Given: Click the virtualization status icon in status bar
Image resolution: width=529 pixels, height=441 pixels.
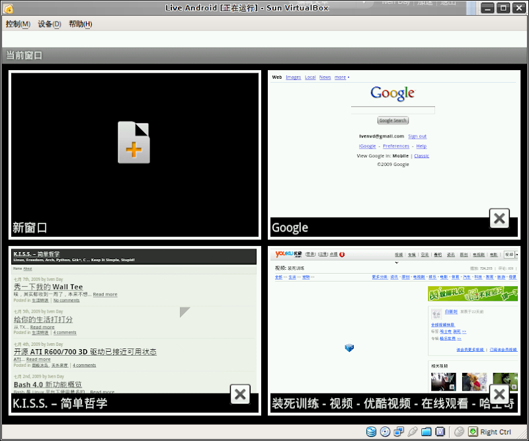Looking at the screenshot, I should click(440, 432).
